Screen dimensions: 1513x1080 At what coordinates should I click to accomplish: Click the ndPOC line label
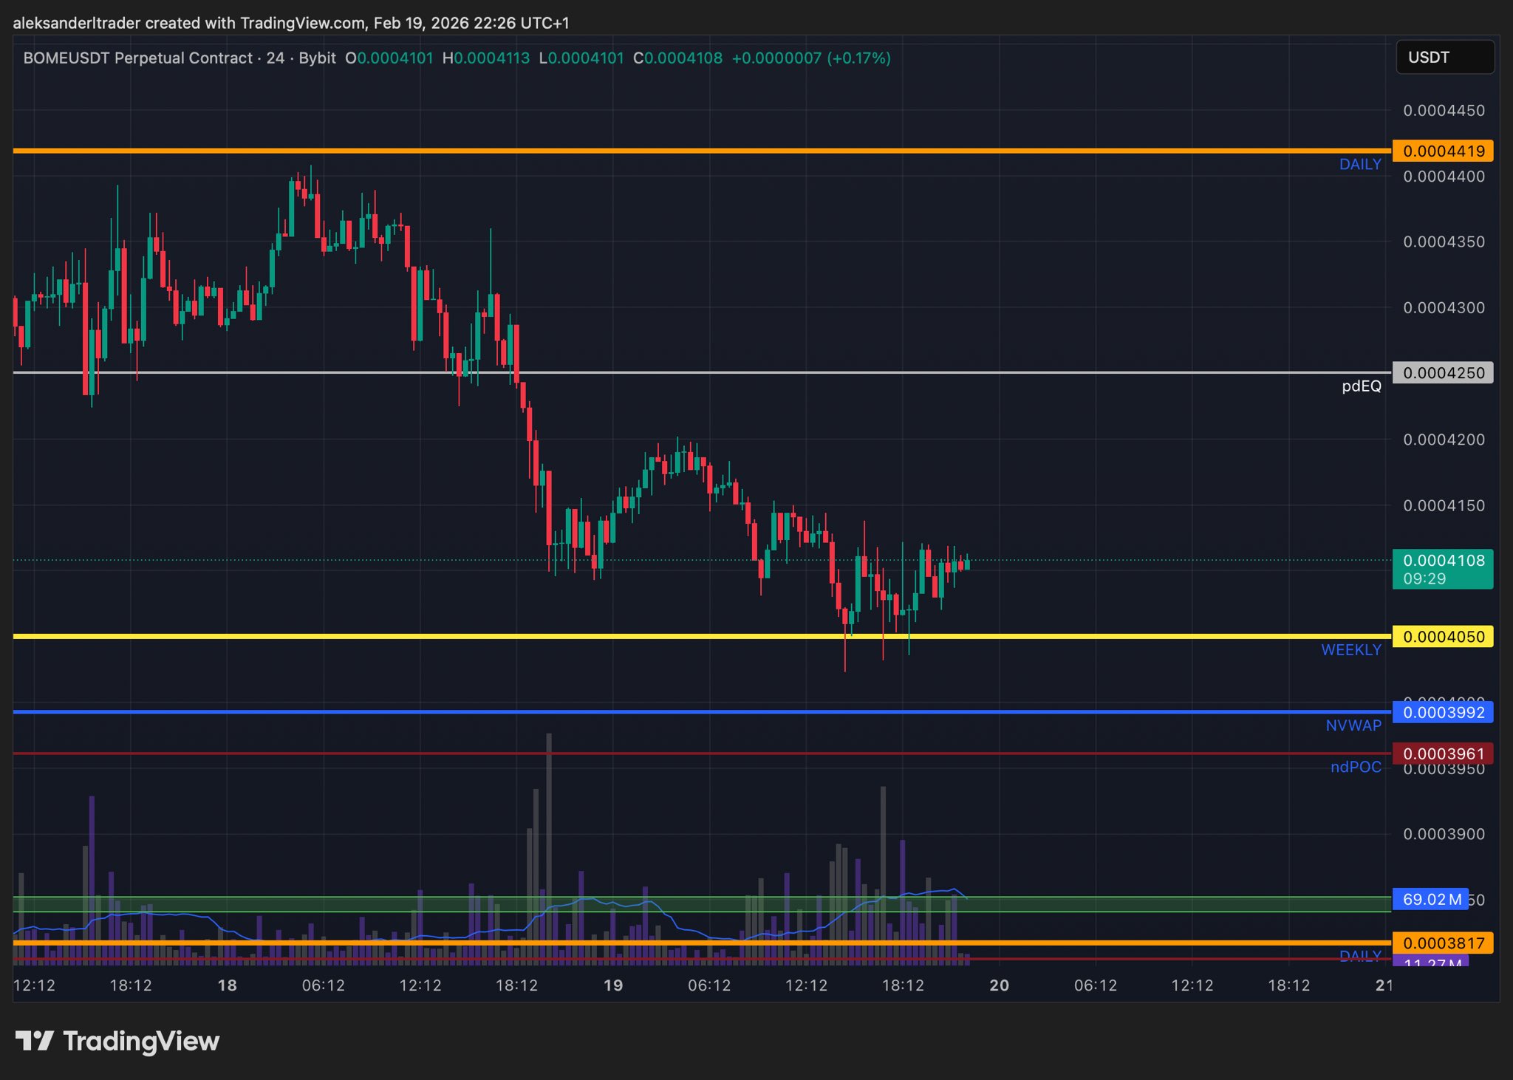[1355, 768]
